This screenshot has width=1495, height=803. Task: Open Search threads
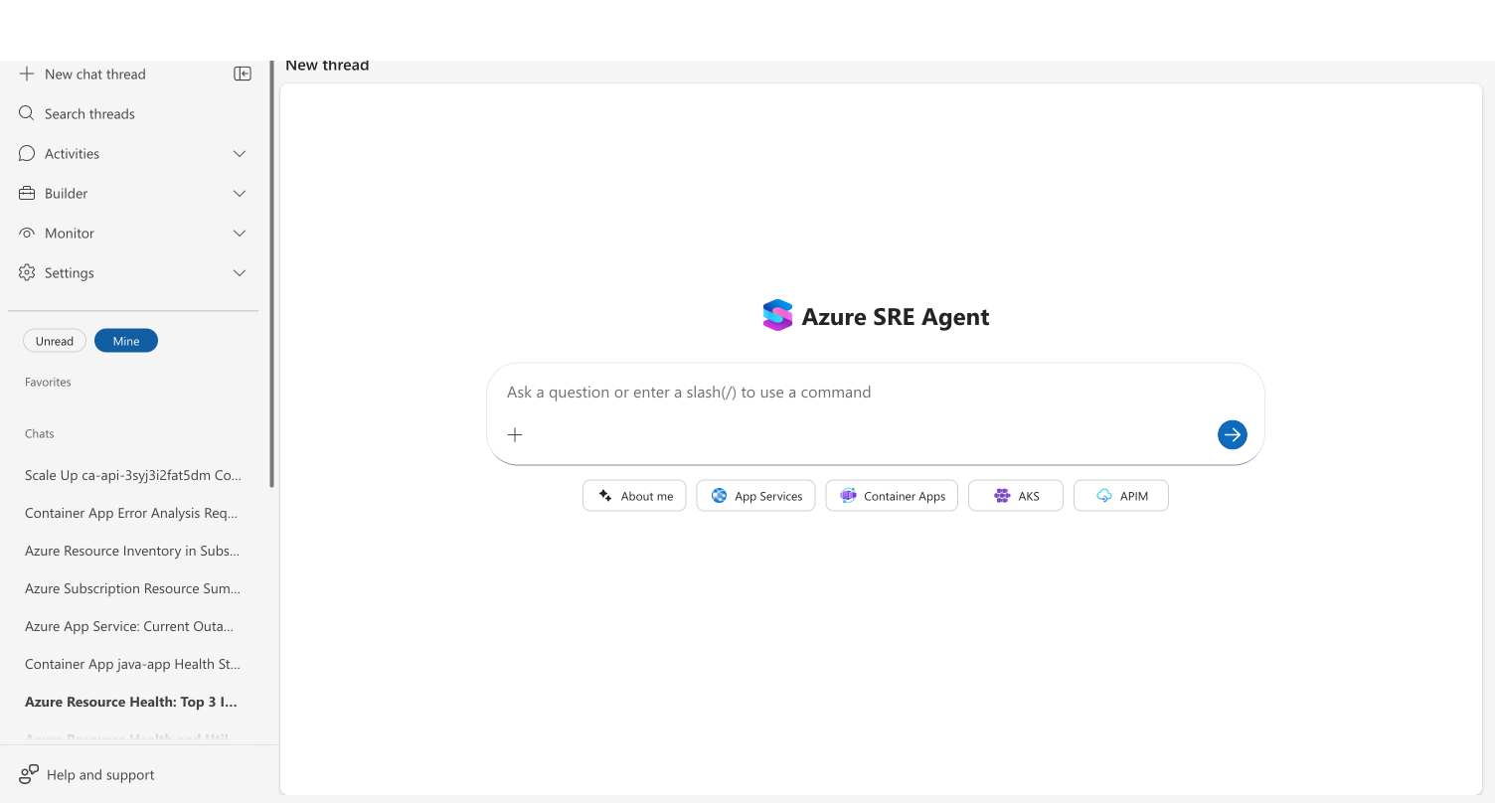tap(89, 113)
